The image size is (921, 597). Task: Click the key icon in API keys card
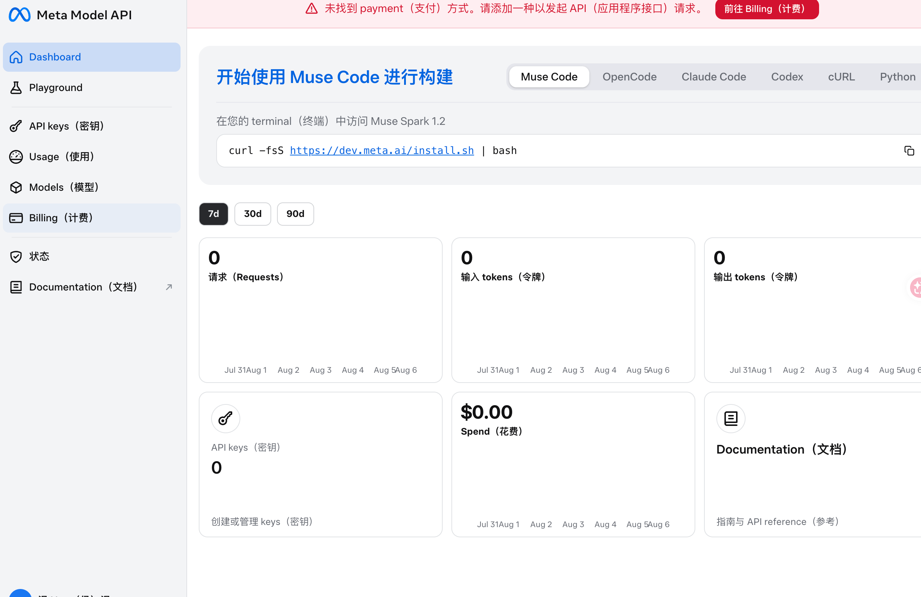[226, 418]
